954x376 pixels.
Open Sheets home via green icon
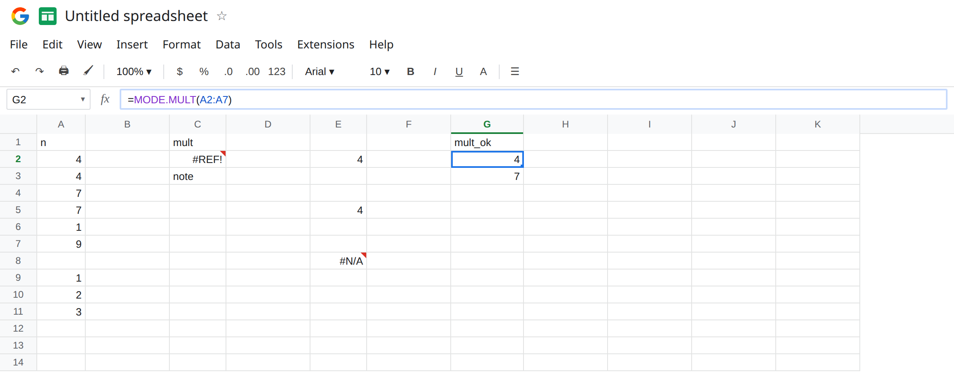(x=48, y=16)
